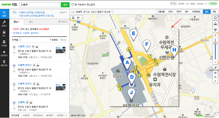Viewport: 219px width, 118px height.
Task: Toggle 지적편집도 cadastral map overlay
Action: 196,12
